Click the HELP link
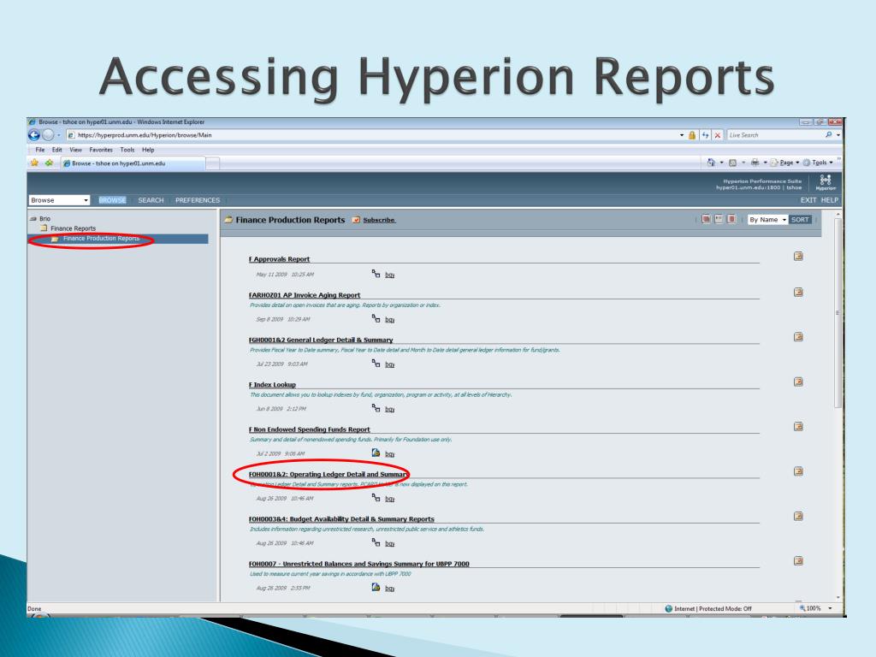The image size is (876, 657). coord(830,200)
